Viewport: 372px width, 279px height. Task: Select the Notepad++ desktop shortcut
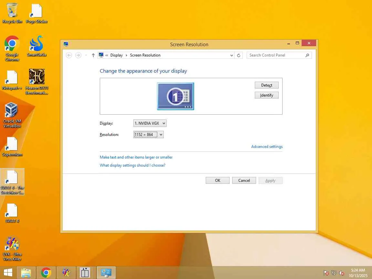click(x=12, y=80)
